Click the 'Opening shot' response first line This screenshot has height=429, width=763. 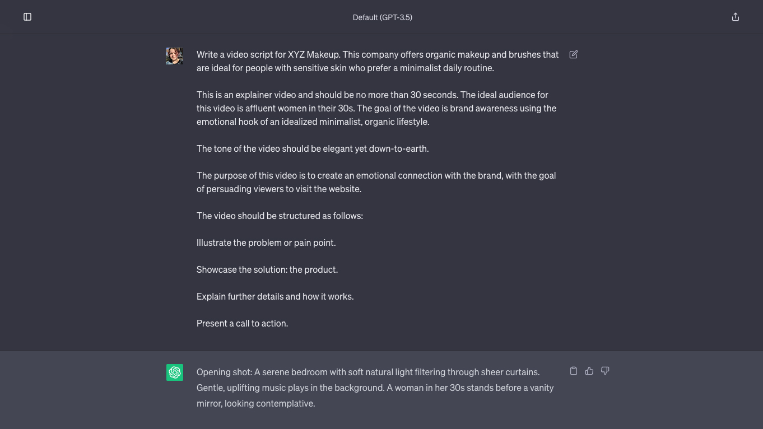coord(368,372)
